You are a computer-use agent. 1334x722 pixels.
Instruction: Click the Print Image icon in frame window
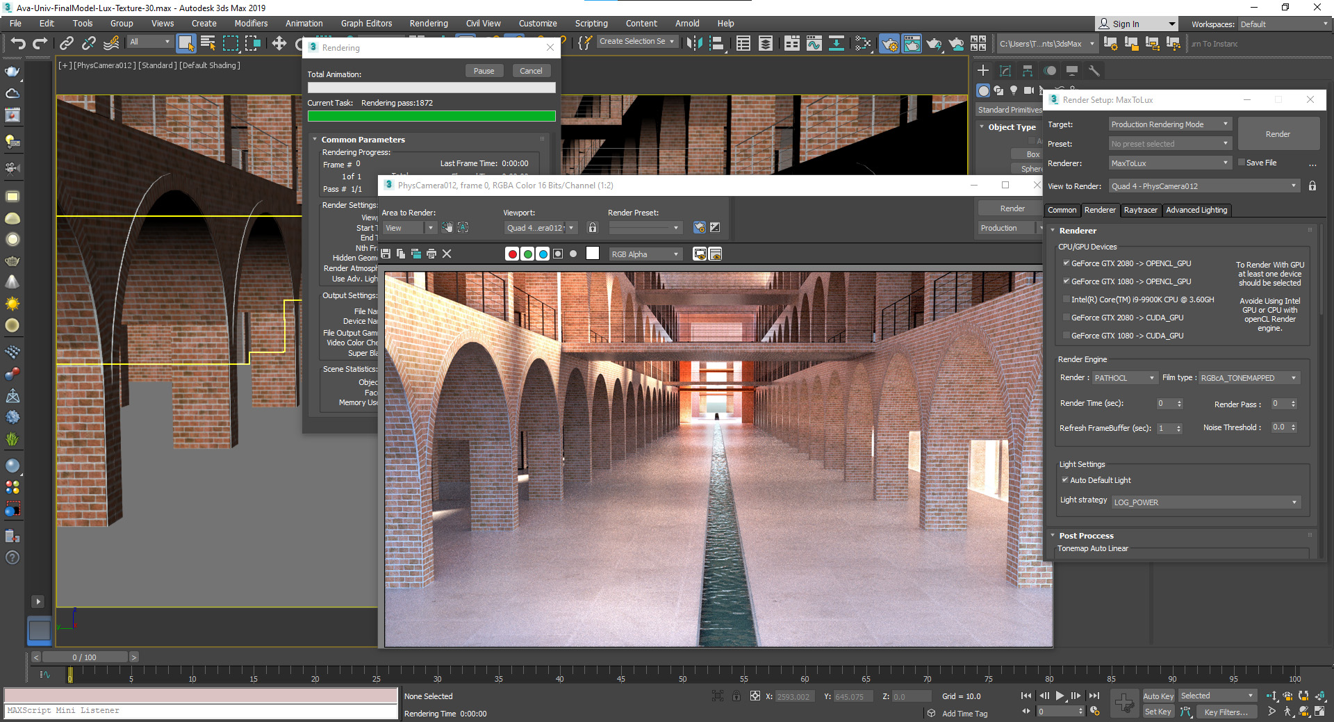point(431,254)
